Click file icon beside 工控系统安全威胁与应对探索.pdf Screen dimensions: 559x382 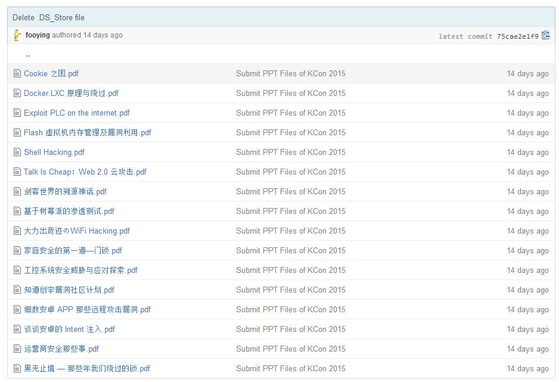point(17,270)
